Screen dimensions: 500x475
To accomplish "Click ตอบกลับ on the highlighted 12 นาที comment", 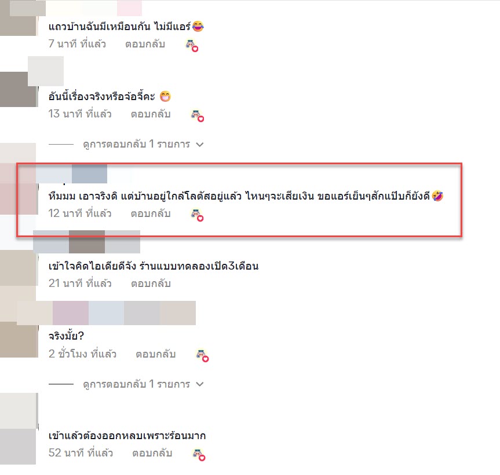I will [151, 213].
